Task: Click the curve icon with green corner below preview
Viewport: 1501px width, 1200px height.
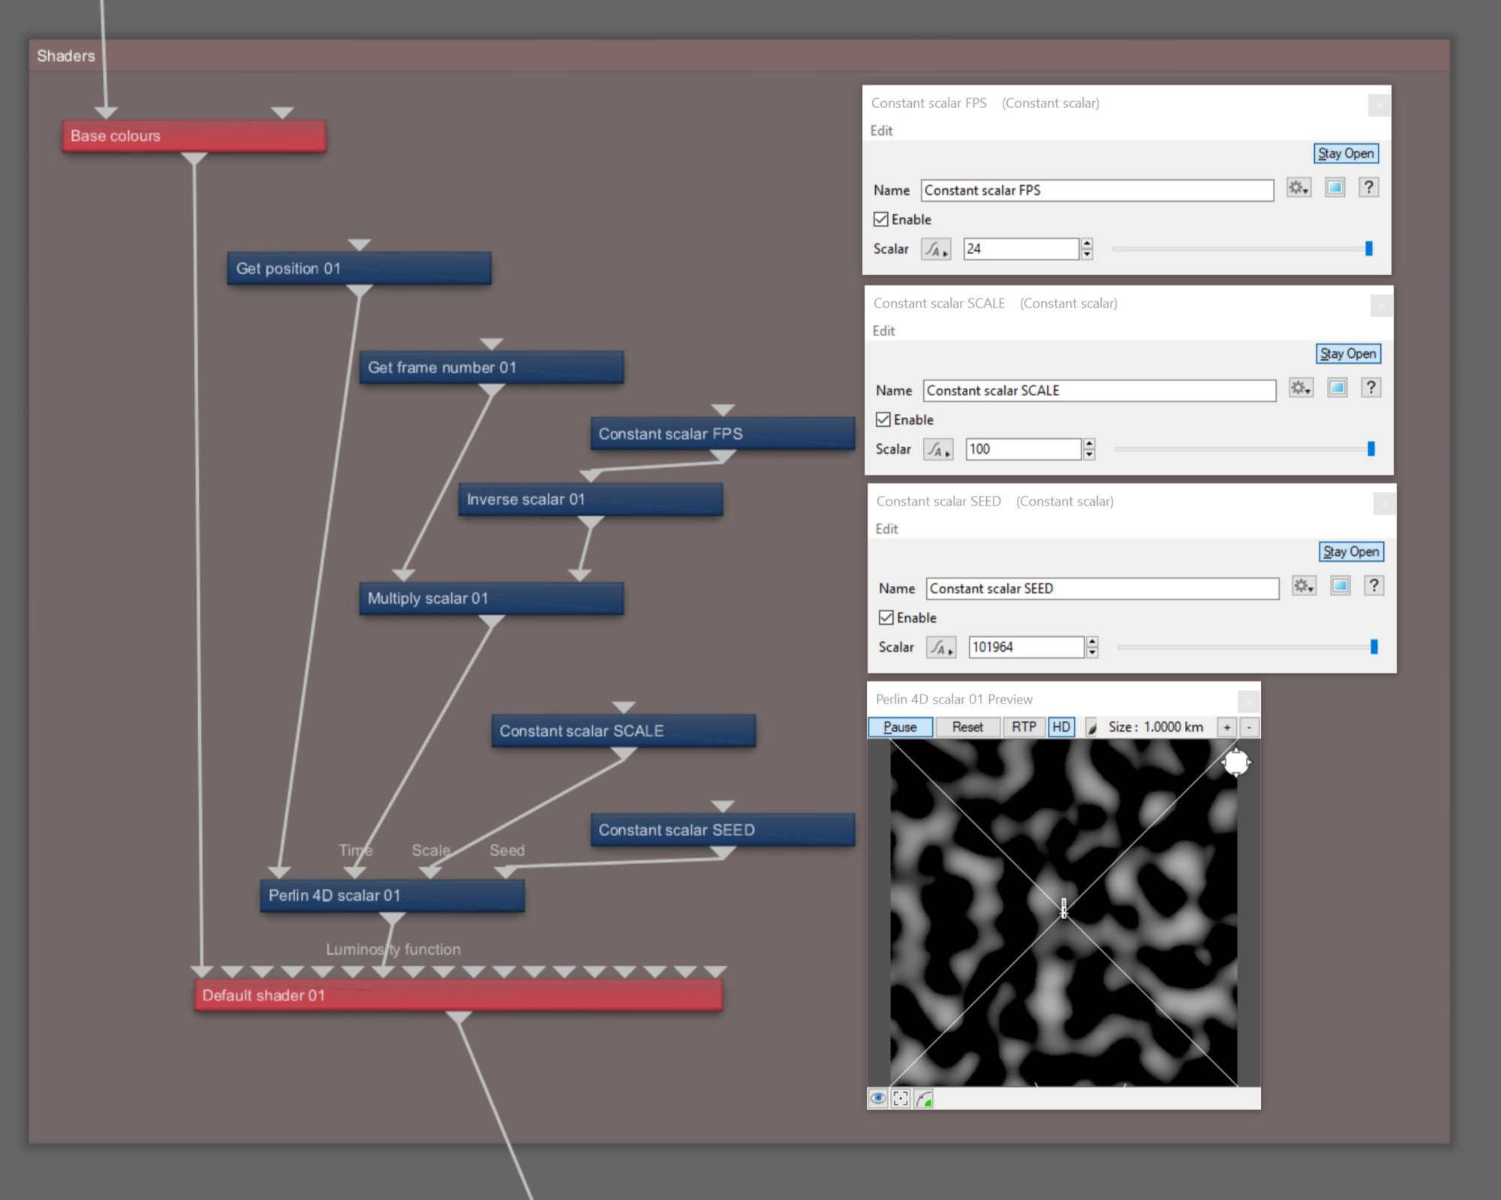Action: [924, 1099]
